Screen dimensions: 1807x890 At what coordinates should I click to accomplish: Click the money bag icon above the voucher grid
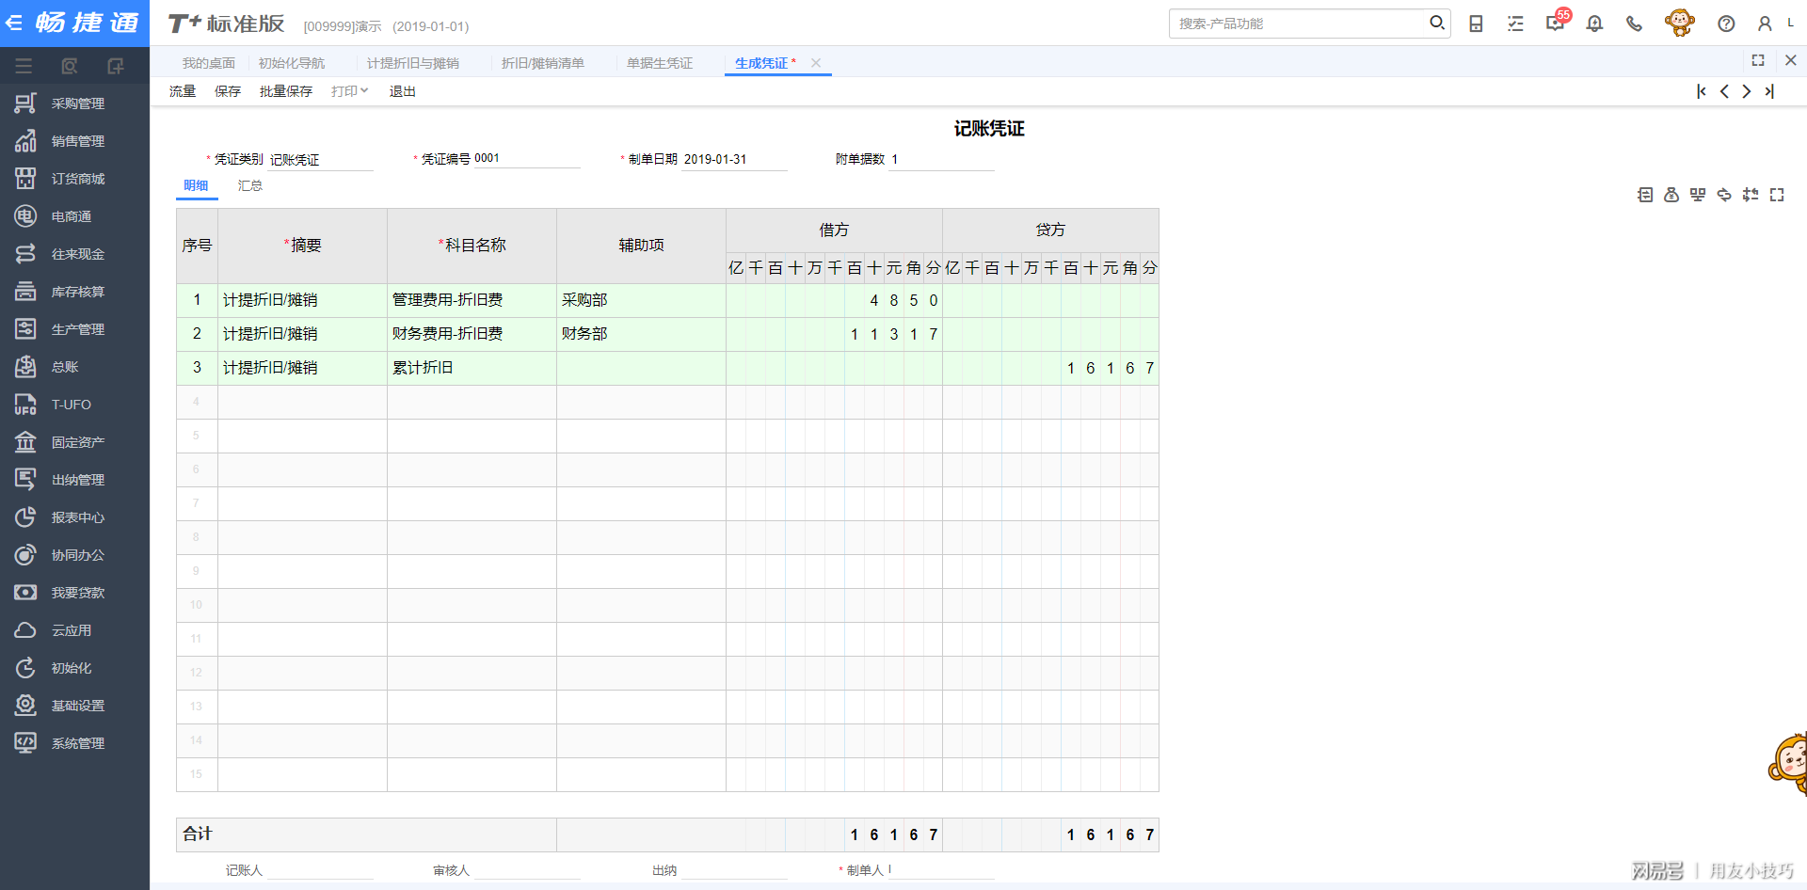pos(1671,195)
